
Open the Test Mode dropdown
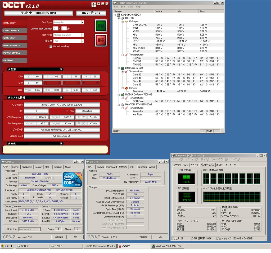click(83, 35)
